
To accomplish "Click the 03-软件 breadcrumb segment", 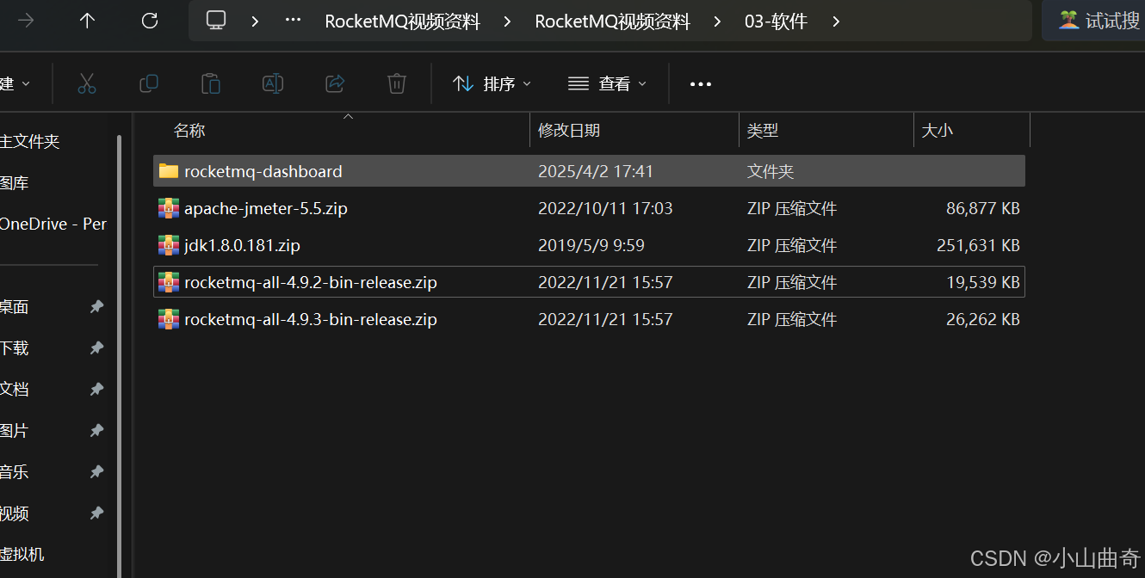I will point(776,22).
